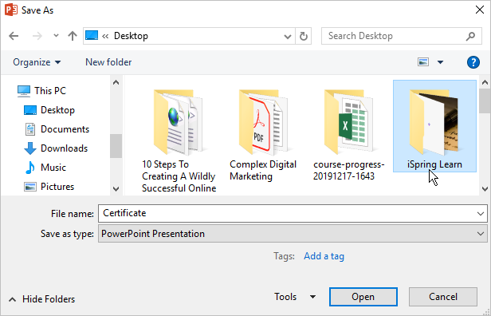Screen dimensions: 491x316
Task: Go back using the left arrow
Action: [14, 36]
